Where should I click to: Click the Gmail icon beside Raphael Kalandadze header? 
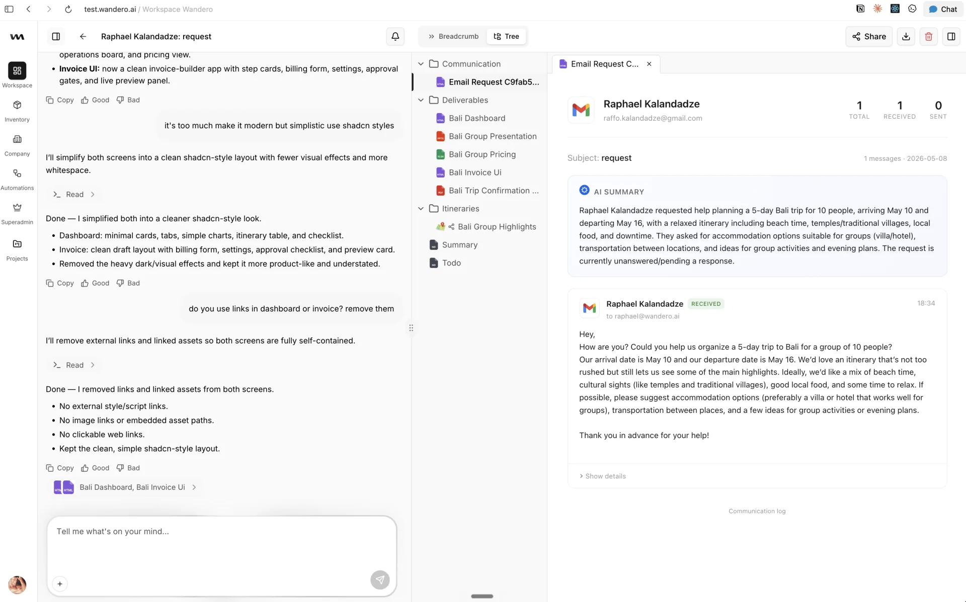[581, 110]
